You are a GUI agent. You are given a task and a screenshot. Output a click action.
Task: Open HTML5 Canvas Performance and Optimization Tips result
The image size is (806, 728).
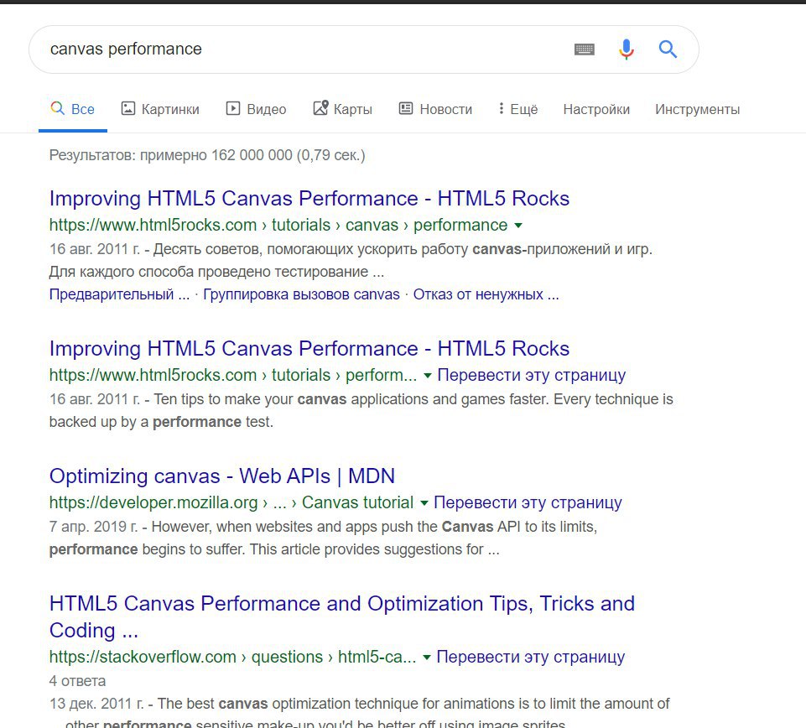342,616
